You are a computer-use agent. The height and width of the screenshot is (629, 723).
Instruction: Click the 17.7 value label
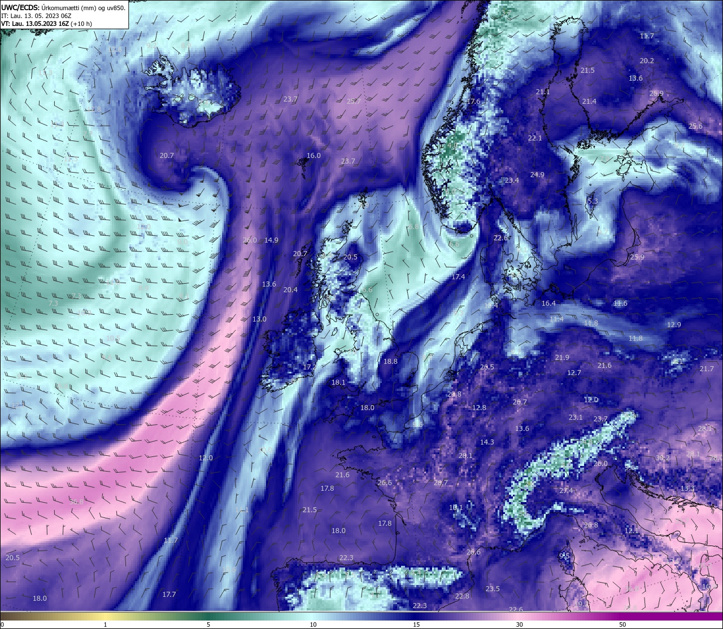pos(169,595)
